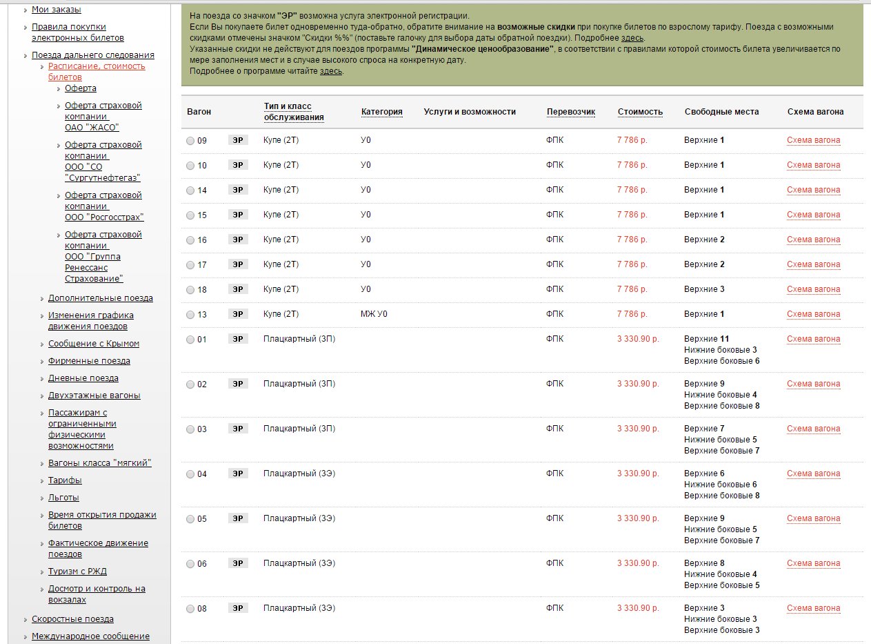
Task: Click the ЭР badge for wagon 09
Action: pyautogui.click(x=238, y=140)
